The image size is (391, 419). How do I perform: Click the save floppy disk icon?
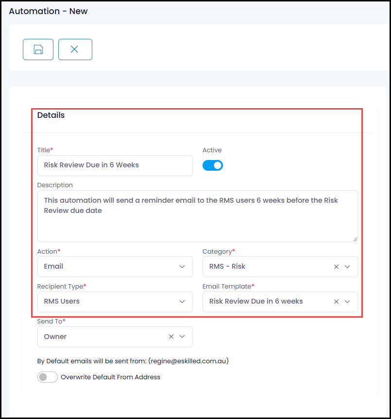[38, 49]
